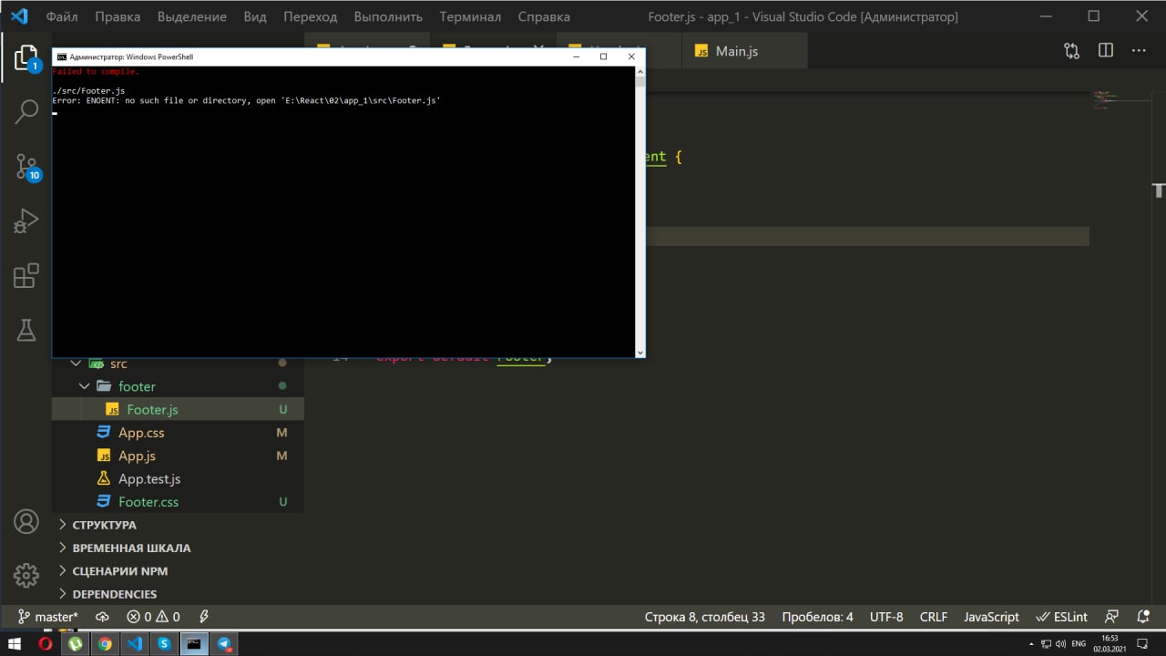Screen dimensions: 1166x656
Task: Collapse the footer folder in explorer
Action: pos(137,386)
